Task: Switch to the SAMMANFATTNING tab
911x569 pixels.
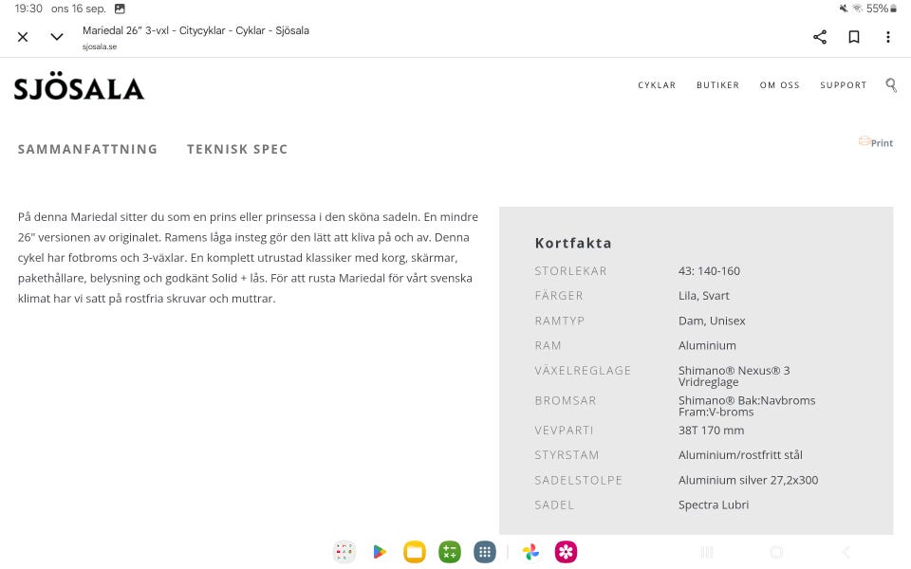Action: 87,149
